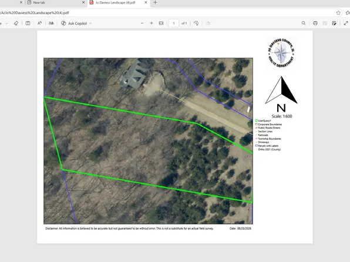Print the PDF with printer icon
This screenshot has height=262, width=350.
(315, 23)
